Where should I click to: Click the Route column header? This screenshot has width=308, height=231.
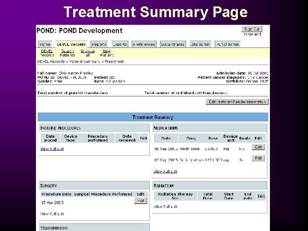pyautogui.click(x=245, y=138)
